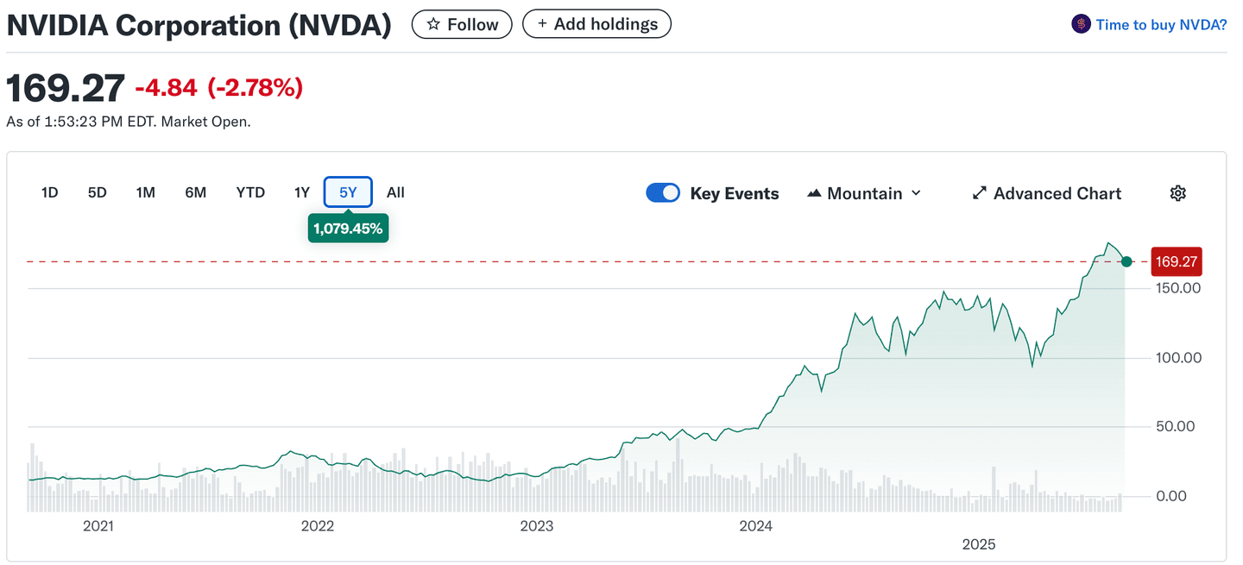Click the selected 5Y range tab
The width and height of the screenshot is (1243, 565).
(x=348, y=192)
